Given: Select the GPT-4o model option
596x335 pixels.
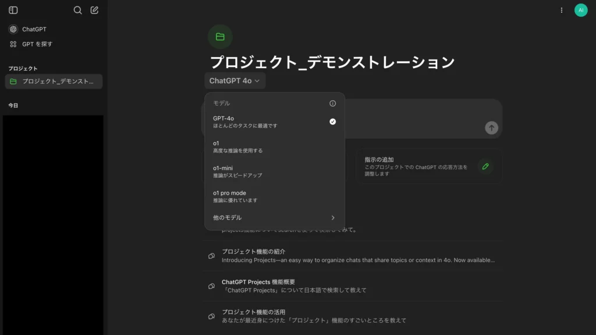Looking at the screenshot, I should pyautogui.click(x=274, y=122).
